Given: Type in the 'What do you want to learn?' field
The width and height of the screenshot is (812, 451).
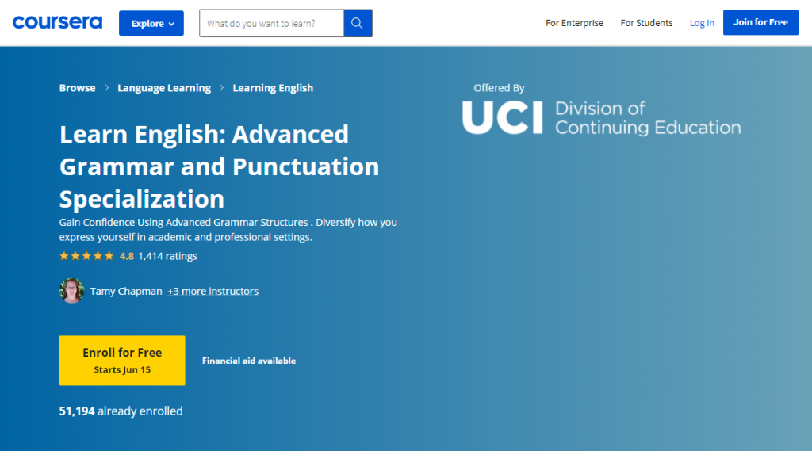Looking at the screenshot, I should (271, 23).
